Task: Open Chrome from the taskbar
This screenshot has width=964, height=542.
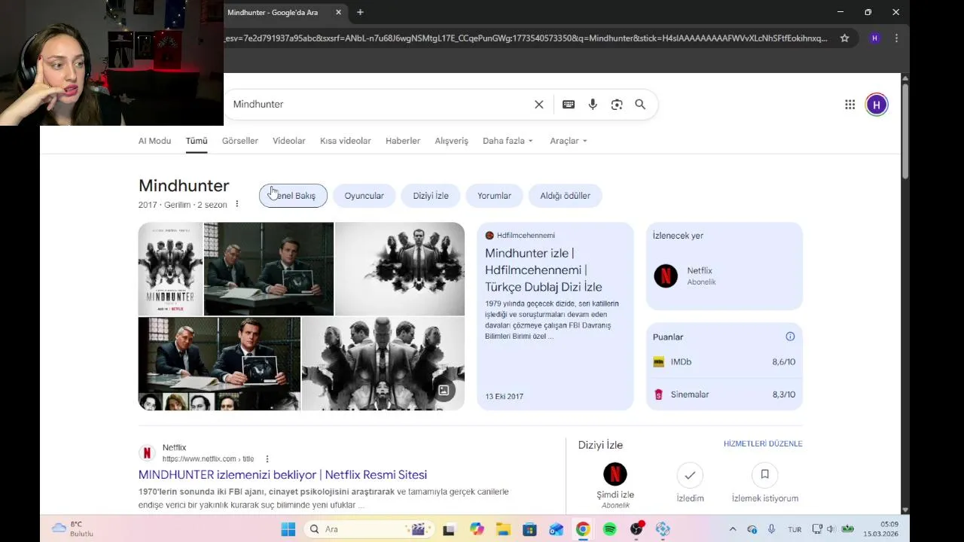Action: [583, 529]
